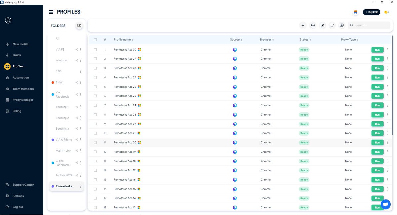Open the Seeding 2 folder options menu
This screenshot has height=215, width=397.
[80, 118]
